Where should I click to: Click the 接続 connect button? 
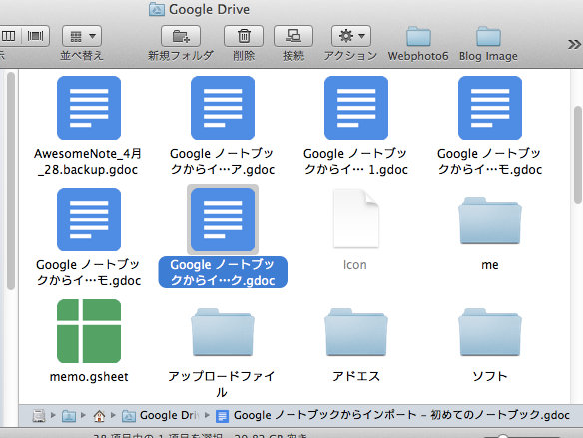pyautogui.click(x=293, y=36)
